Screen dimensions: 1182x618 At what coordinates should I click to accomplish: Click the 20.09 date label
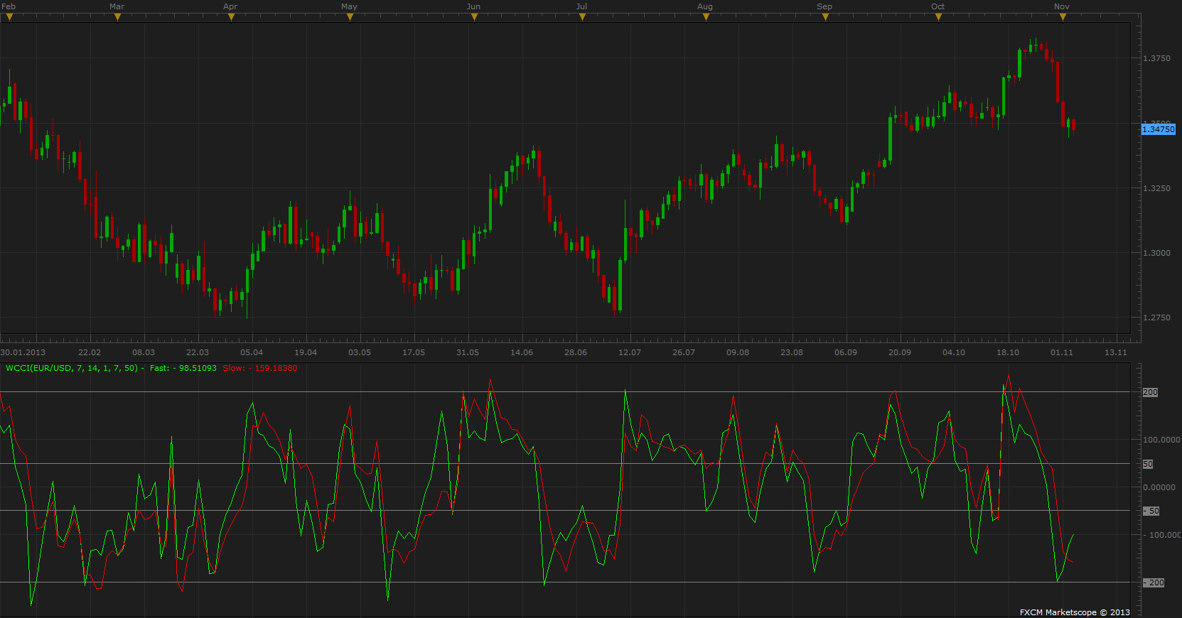click(x=900, y=352)
